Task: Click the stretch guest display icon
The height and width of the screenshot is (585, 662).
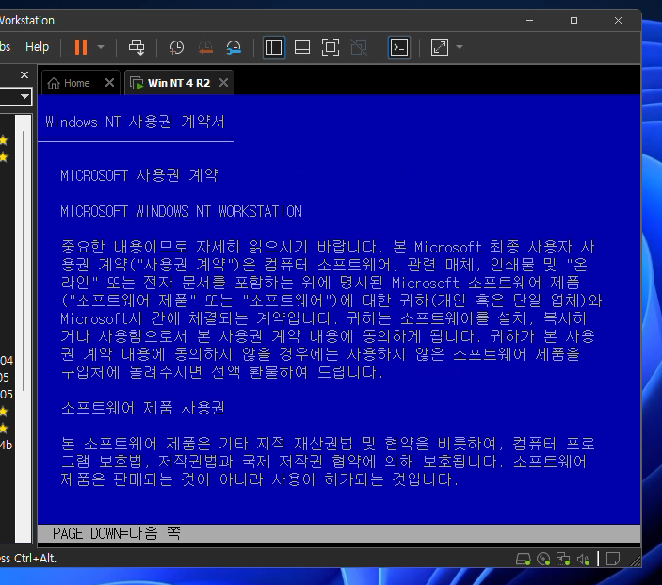Action: [440, 47]
